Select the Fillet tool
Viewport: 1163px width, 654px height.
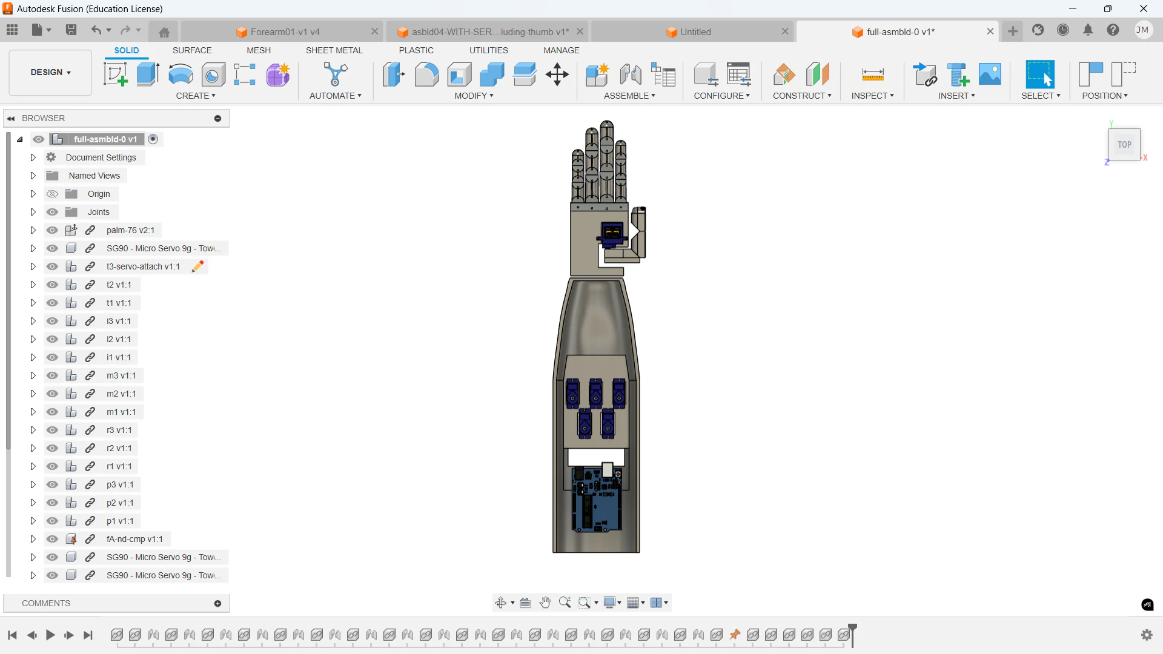pos(426,74)
